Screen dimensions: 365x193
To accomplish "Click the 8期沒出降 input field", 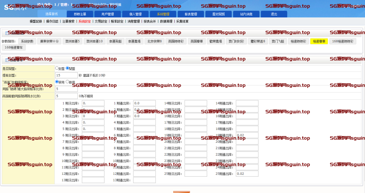I will pos(93,148).
